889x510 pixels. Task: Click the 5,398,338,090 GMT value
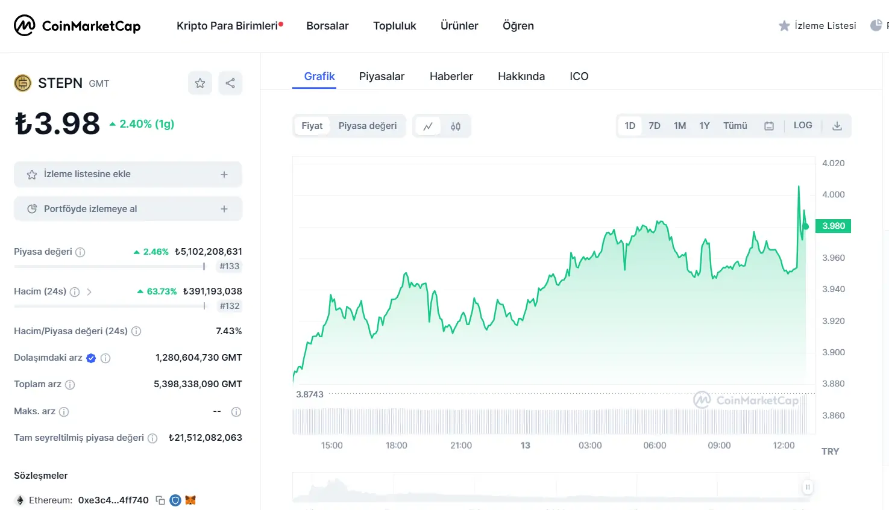(198, 384)
